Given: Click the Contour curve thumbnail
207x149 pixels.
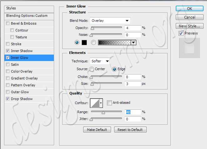Looking at the screenshot, I should point(95,103).
